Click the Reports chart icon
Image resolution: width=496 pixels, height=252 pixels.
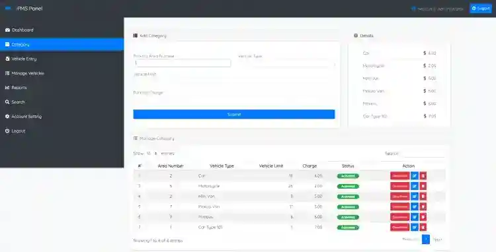pyautogui.click(x=7, y=88)
